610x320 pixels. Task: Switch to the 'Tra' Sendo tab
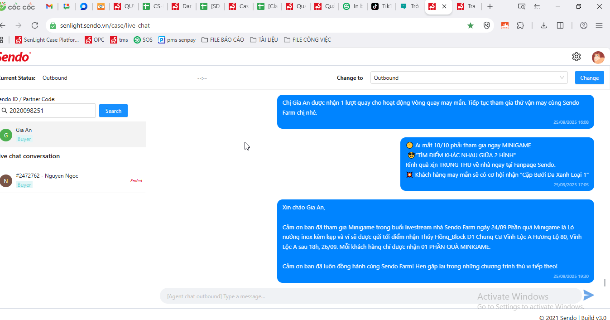[466, 6]
